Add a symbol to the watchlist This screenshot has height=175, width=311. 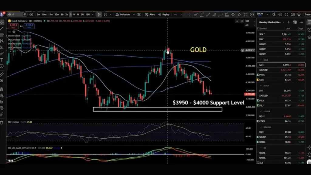tap(289, 22)
